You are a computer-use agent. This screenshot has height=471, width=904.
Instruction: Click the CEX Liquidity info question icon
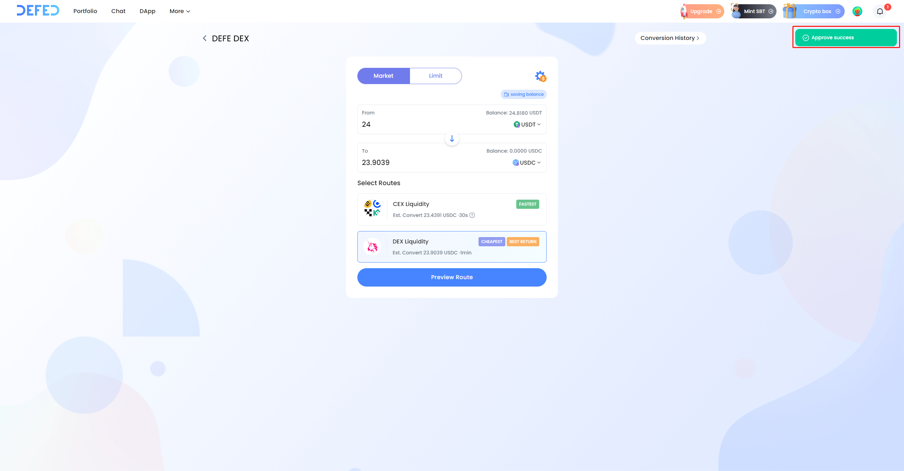[x=472, y=215]
